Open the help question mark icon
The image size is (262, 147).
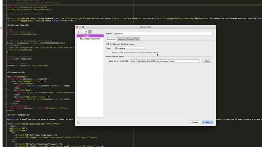(x=79, y=122)
